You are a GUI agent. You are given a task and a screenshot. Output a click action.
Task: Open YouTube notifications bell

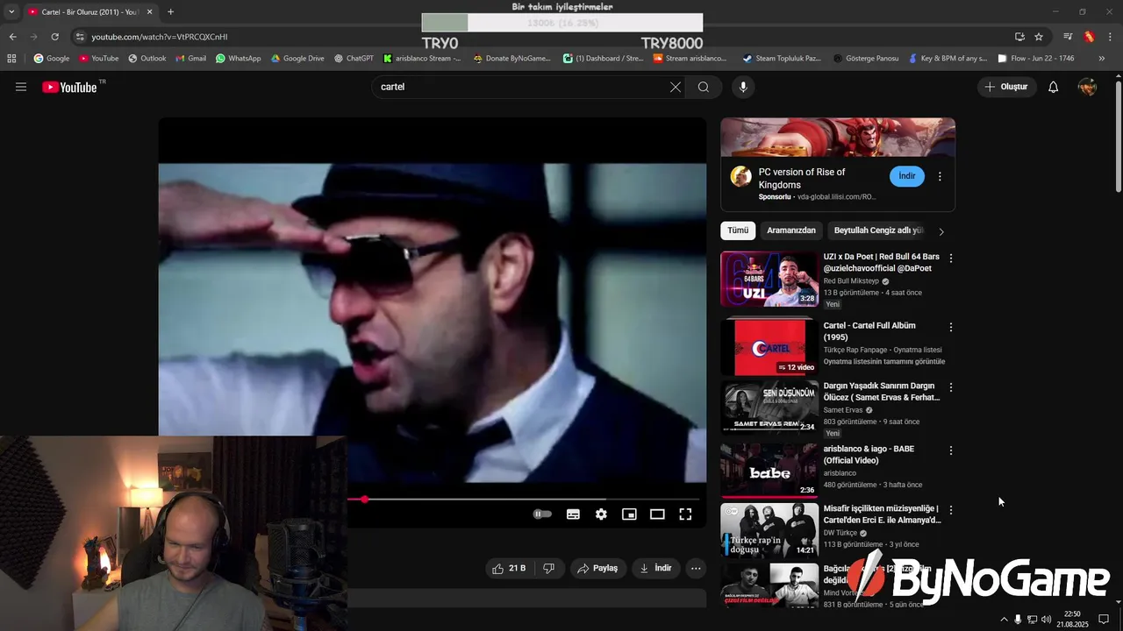click(x=1054, y=87)
